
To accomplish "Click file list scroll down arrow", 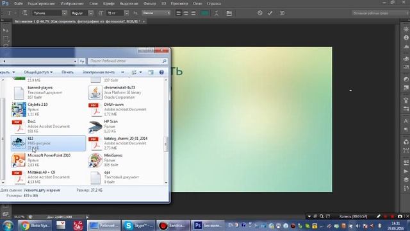I will pyautogui.click(x=166, y=182).
